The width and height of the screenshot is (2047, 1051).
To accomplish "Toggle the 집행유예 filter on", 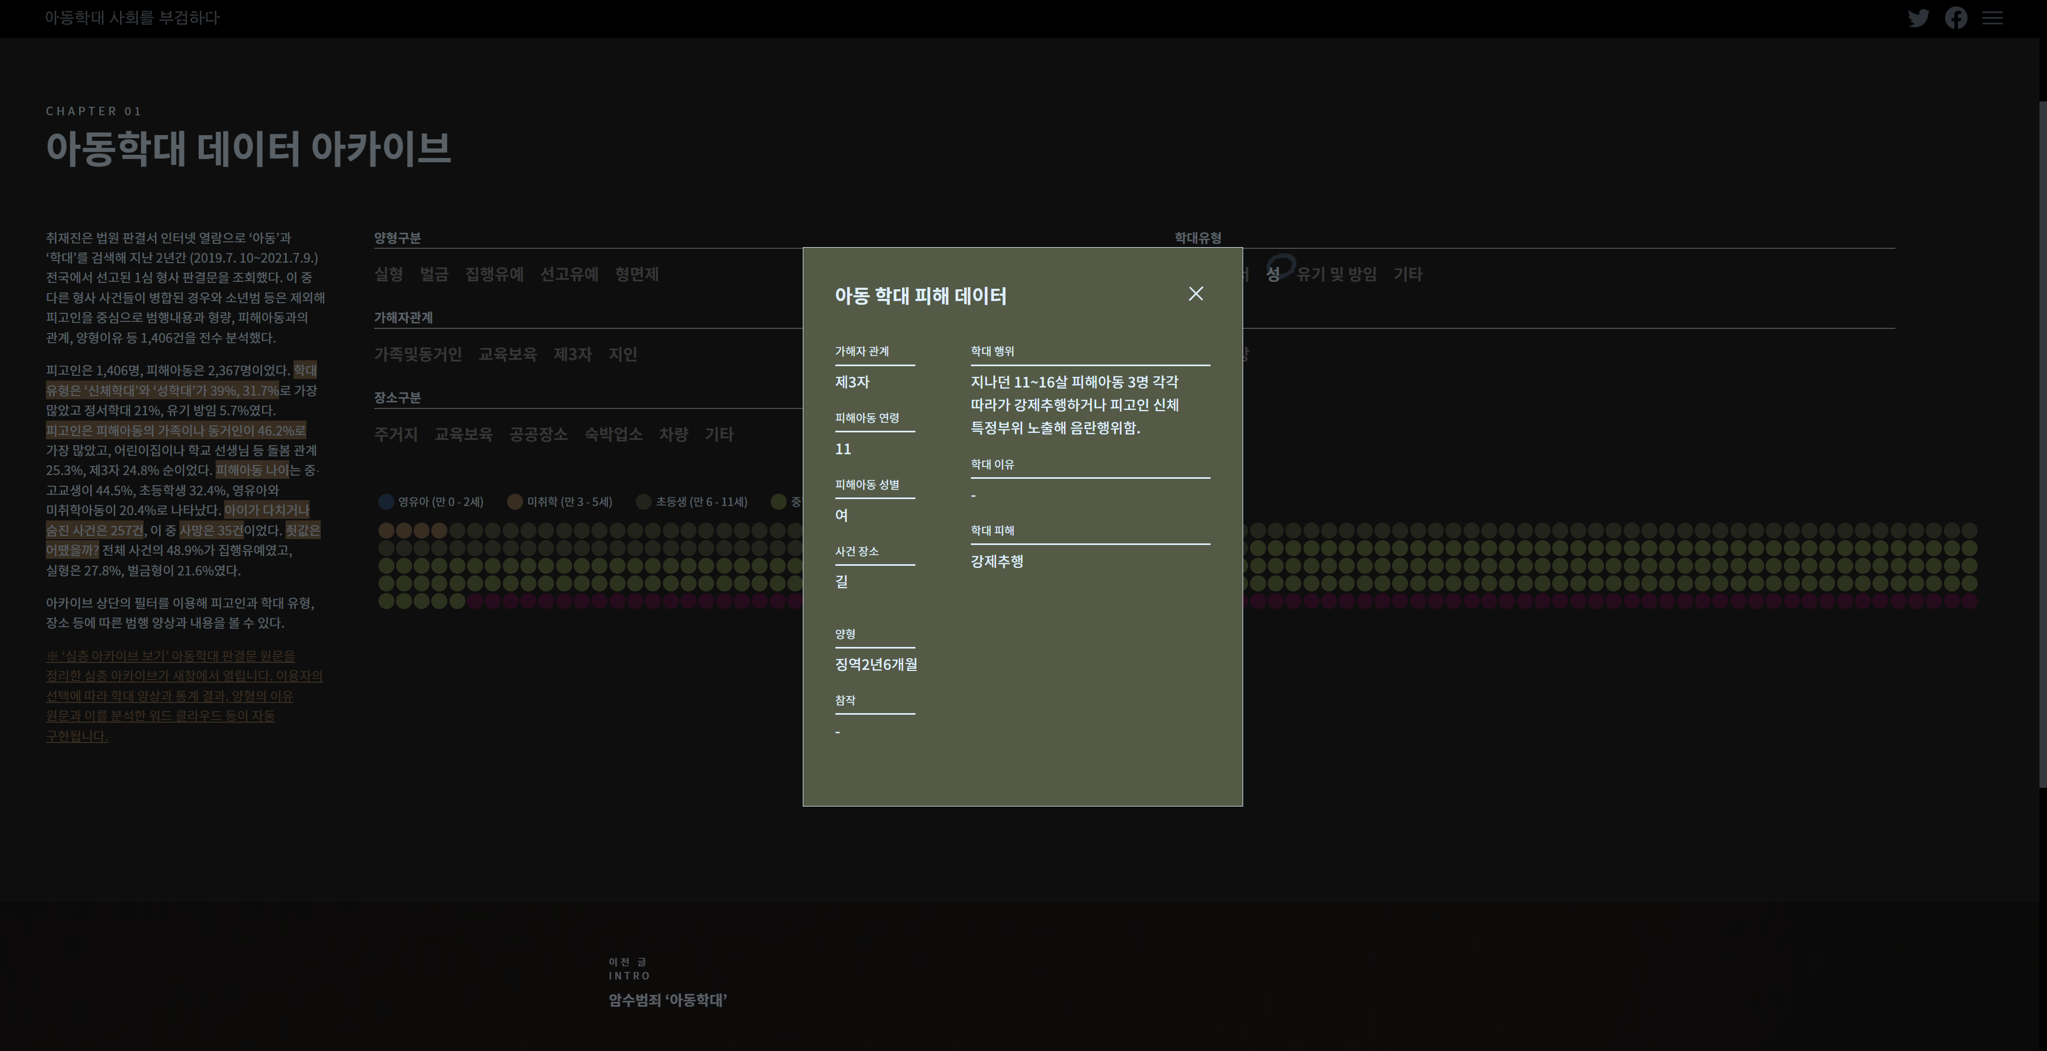I will pos(494,274).
